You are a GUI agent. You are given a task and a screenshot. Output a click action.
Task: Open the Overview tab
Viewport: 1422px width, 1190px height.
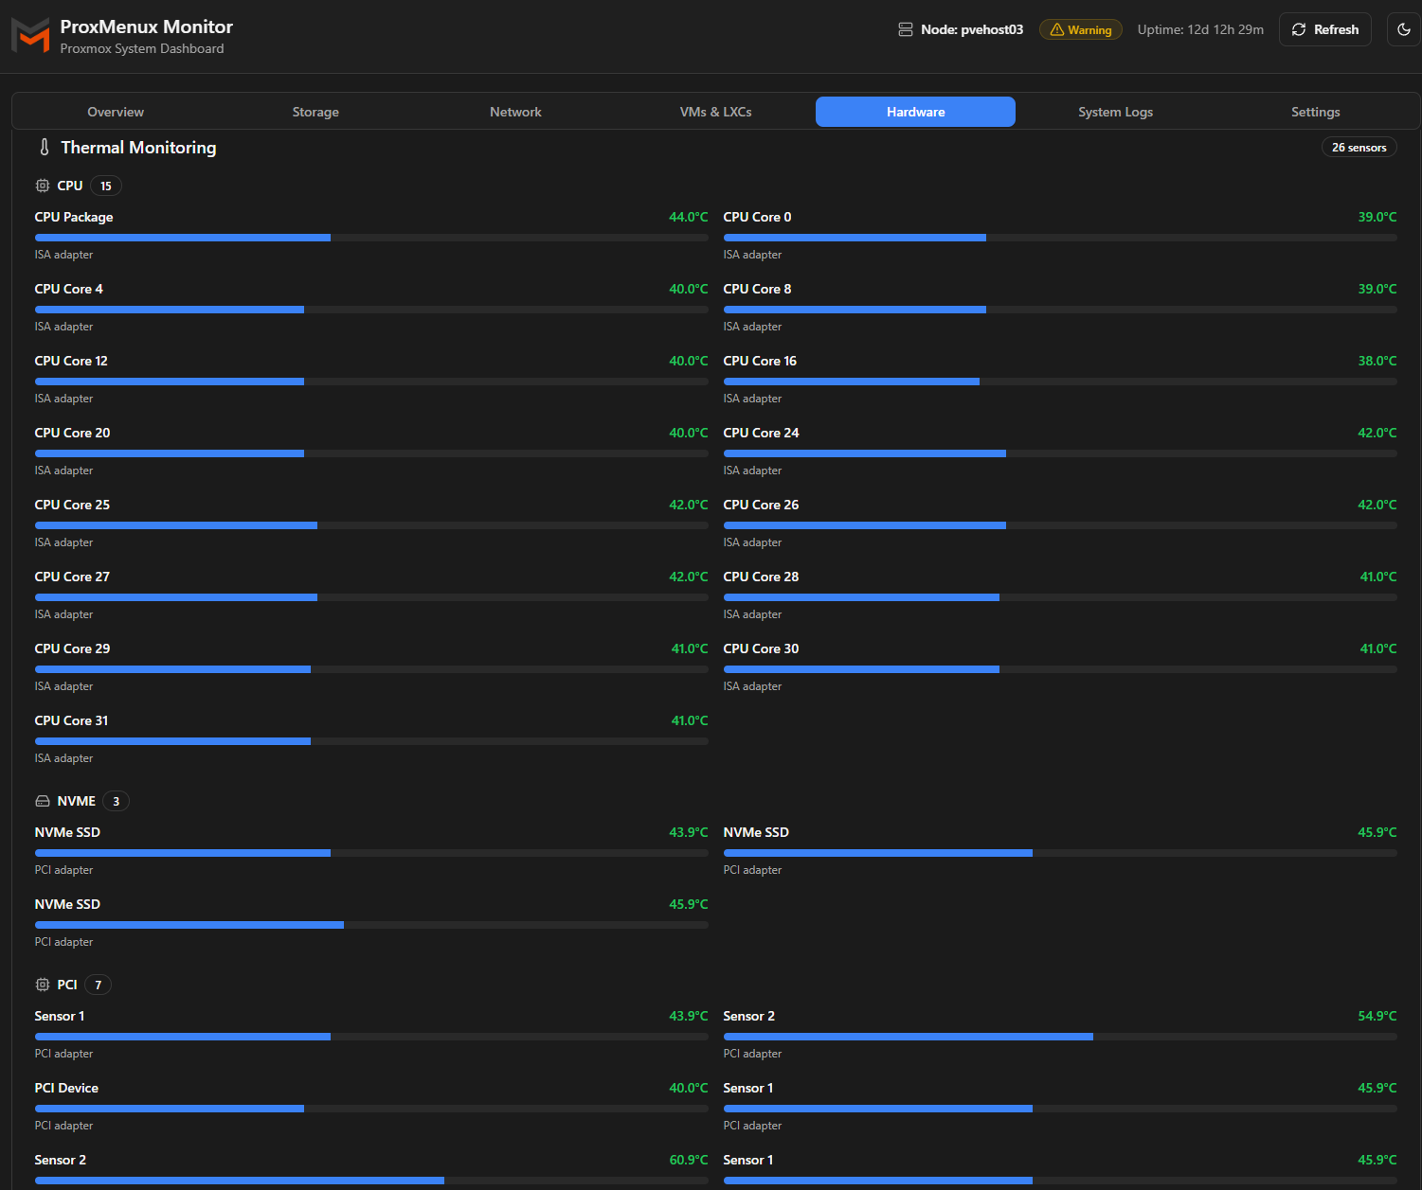116,112
